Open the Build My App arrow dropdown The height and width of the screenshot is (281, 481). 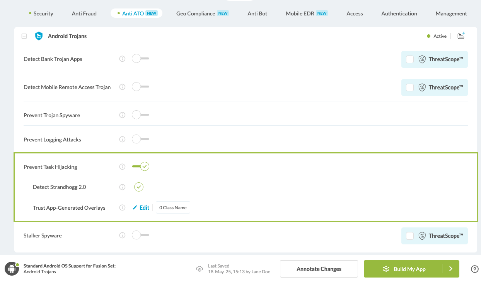[x=450, y=269]
